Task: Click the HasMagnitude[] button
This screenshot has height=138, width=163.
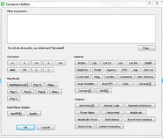Action: (x=19, y=85)
